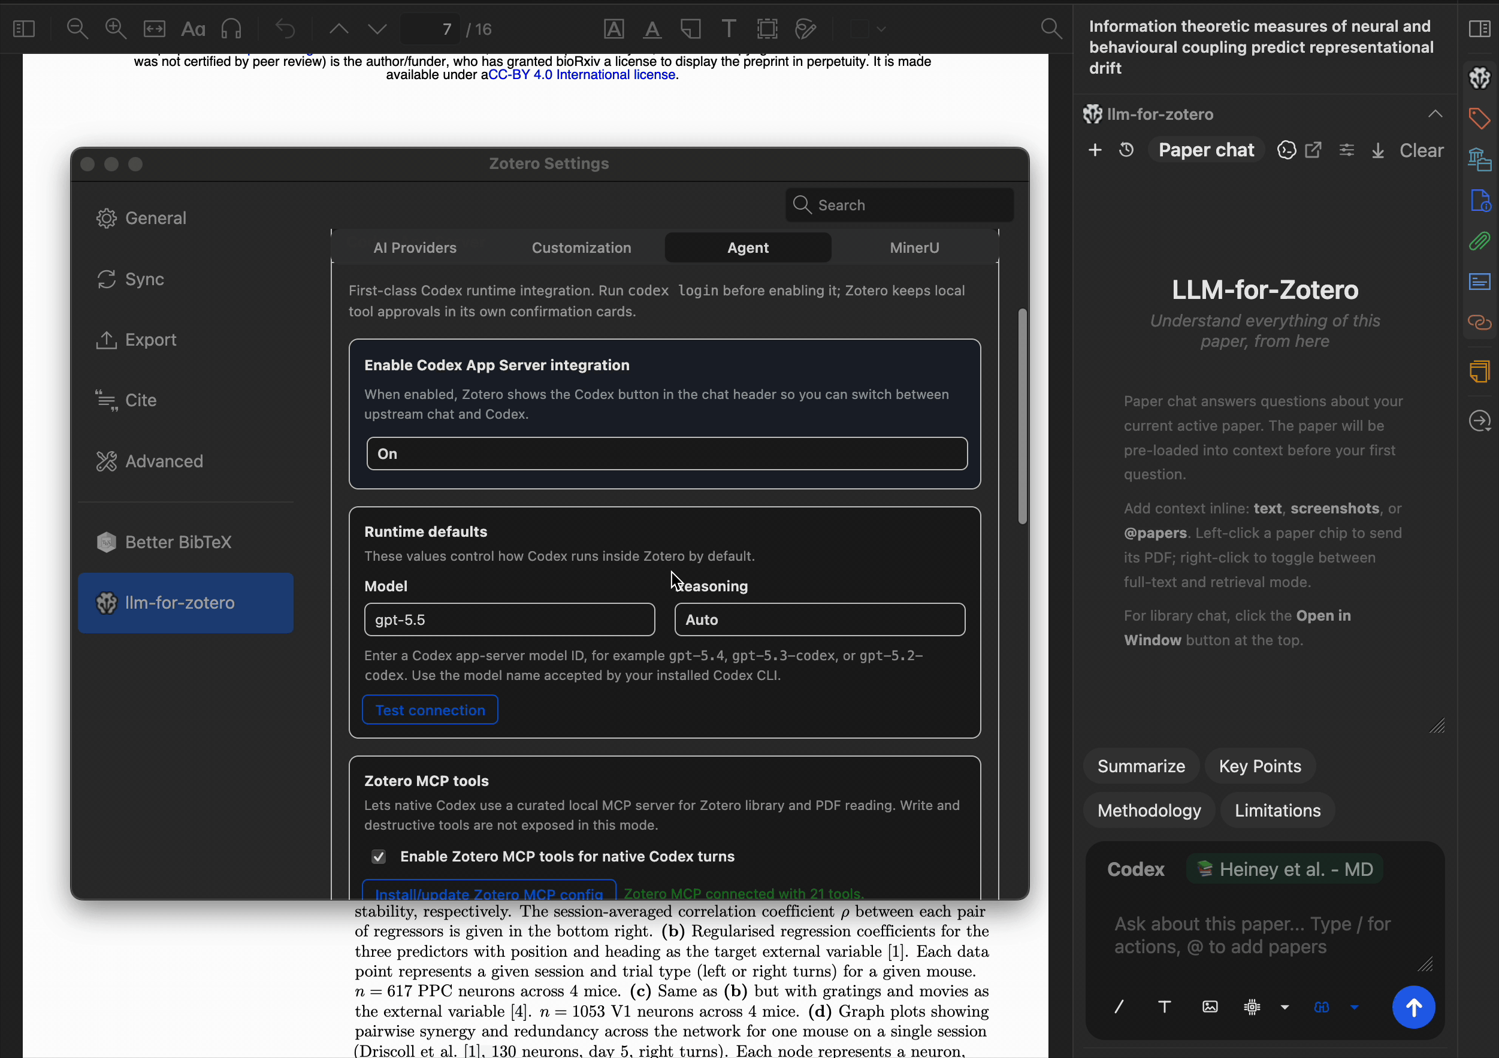Open the Notes pane icon
This screenshot has width=1499, height=1058.
[1479, 371]
